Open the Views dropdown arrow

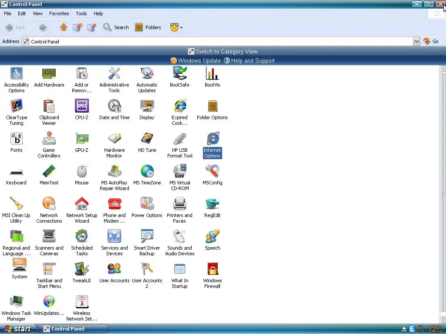click(182, 27)
